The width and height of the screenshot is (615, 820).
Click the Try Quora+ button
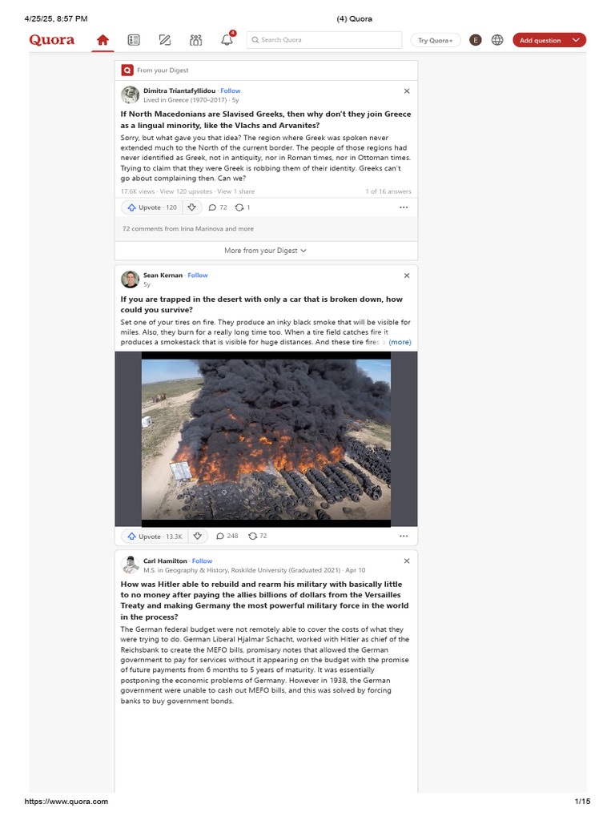tap(435, 40)
